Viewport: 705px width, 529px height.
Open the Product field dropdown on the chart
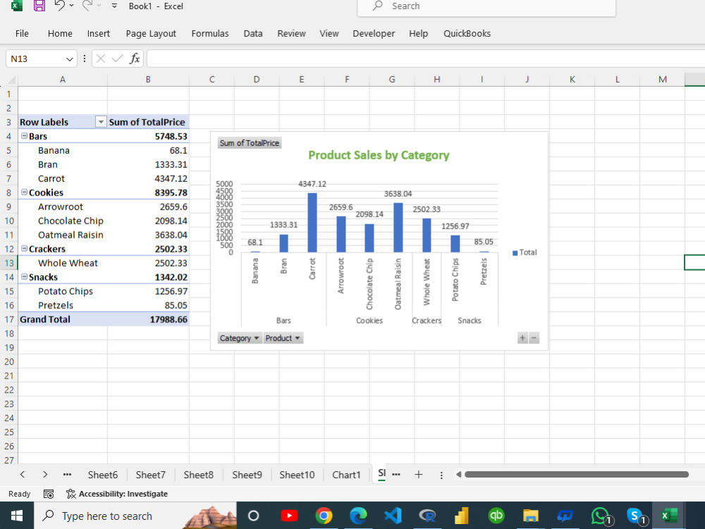tap(298, 338)
